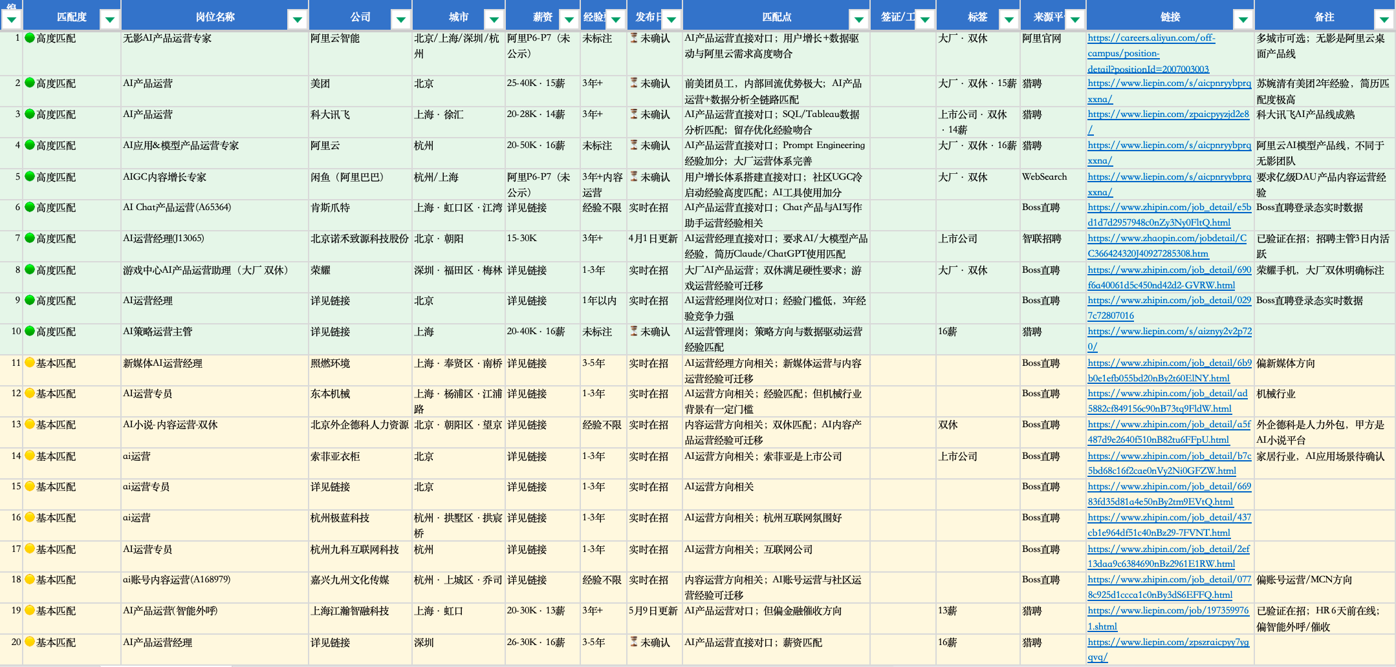The image size is (1396, 667).
Task: Select the cell '闲鱼（阿里巴巴）'
Action: pos(360,184)
